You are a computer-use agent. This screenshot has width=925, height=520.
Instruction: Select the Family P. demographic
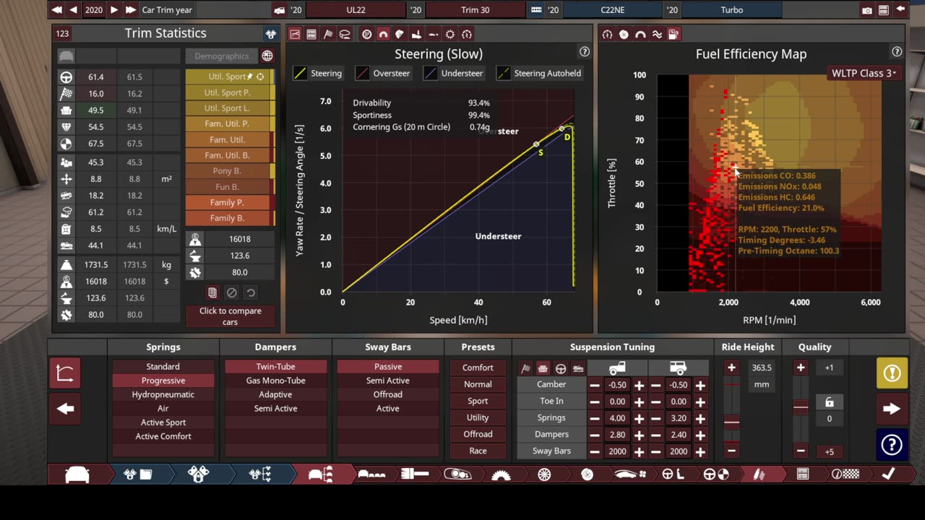228,202
